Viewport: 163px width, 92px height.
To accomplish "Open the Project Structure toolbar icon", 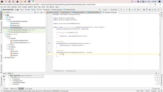I will point(144,9).
